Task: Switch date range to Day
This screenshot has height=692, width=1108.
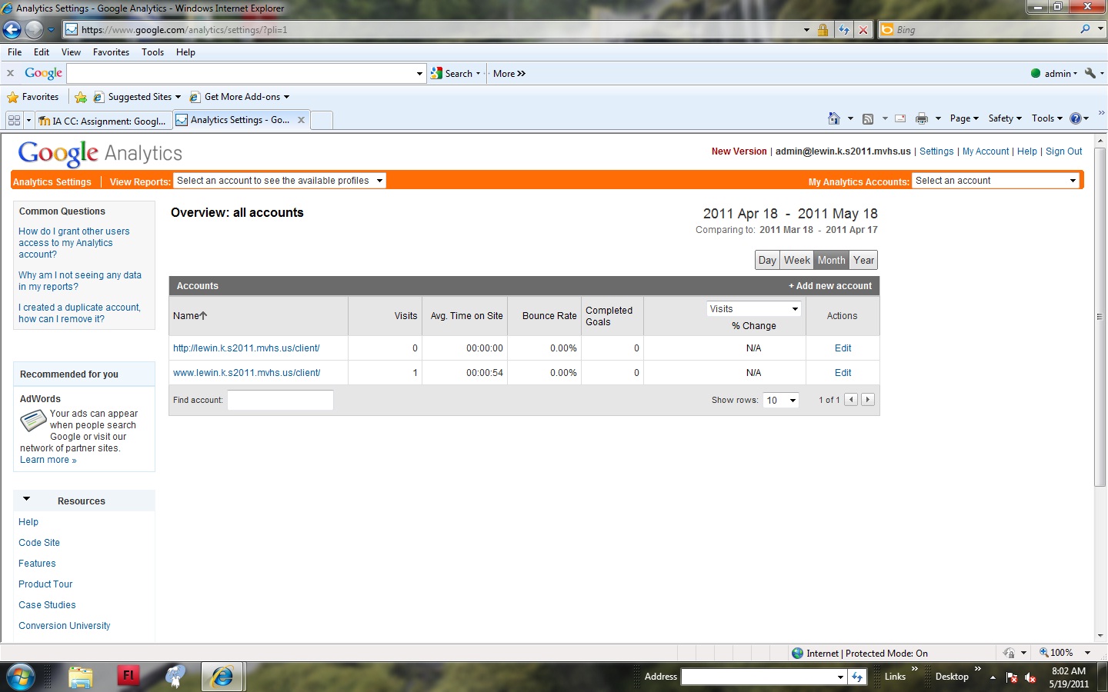Action: tap(767, 260)
